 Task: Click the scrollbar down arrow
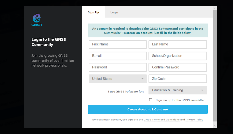pyautogui.click(x=215, y=126)
